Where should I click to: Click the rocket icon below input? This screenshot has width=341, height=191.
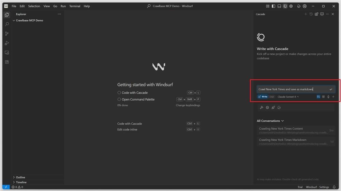click(x=273, y=107)
